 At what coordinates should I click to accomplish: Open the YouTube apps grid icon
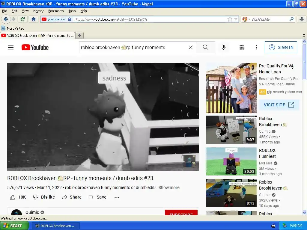tap(242, 47)
